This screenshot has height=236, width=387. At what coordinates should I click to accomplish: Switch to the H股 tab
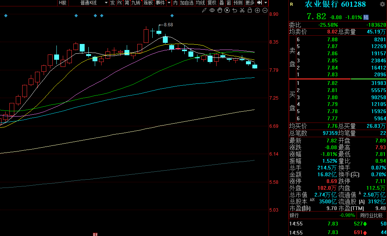[62, 3]
